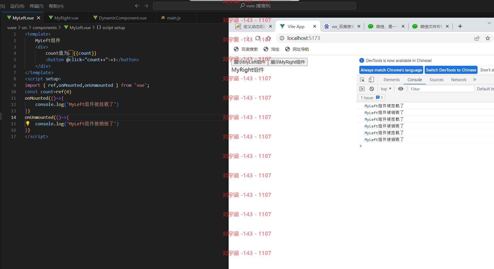Viewport: 494px width, 269px height.
Task: Close the MyLeft.vue editor tab
Action: (39, 18)
